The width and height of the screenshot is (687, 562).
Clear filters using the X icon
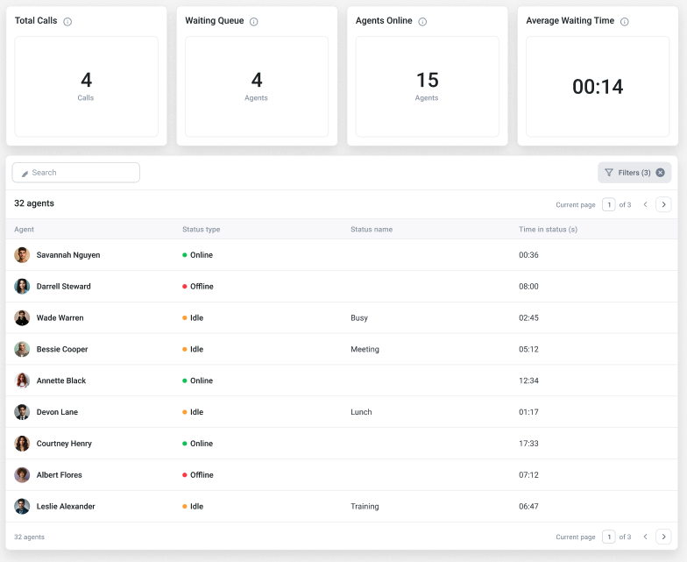[x=661, y=173]
